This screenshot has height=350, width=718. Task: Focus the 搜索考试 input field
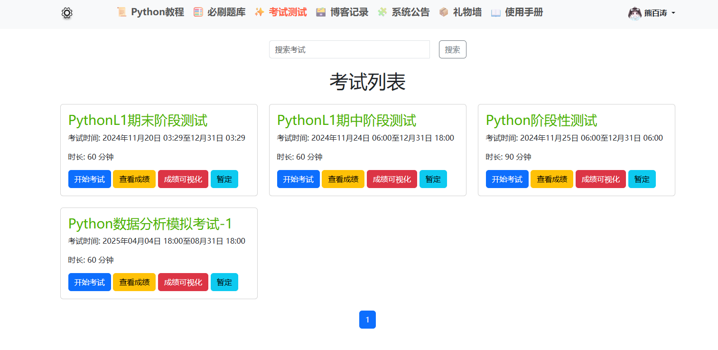point(349,49)
